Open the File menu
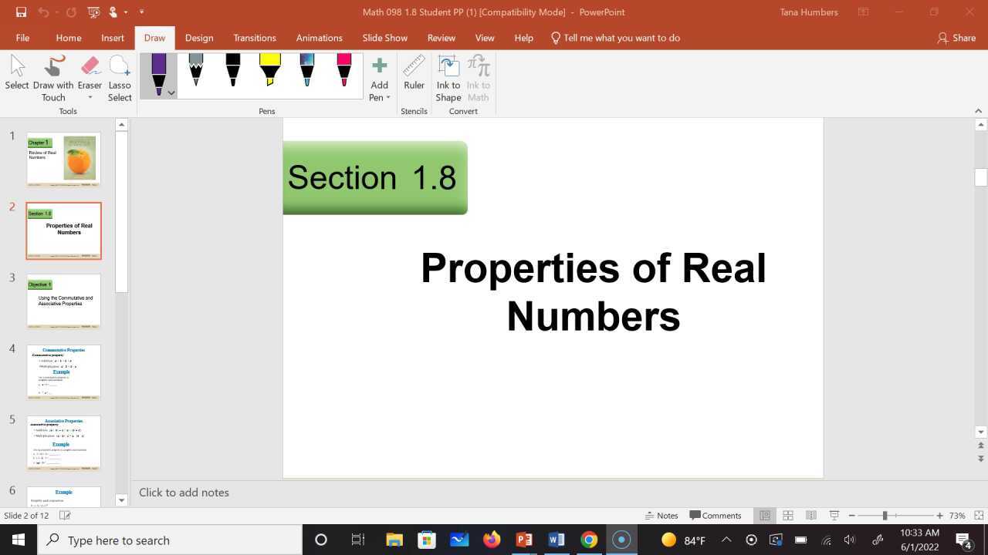The image size is (988, 555). [x=22, y=37]
